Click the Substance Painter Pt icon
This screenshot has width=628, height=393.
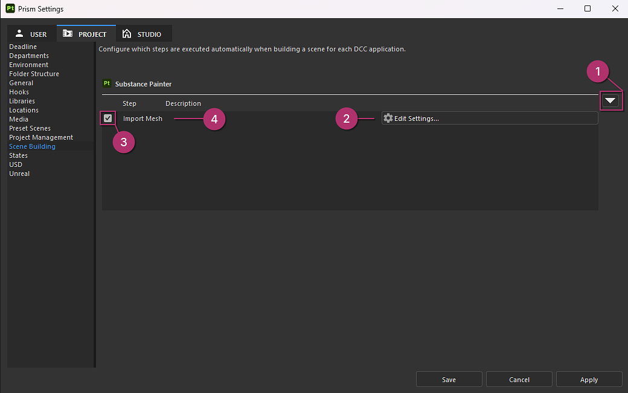[x=107, y=83]
